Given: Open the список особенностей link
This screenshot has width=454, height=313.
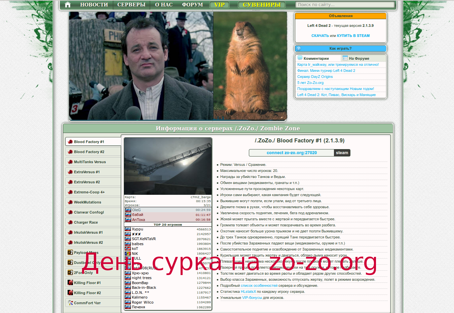Looking at the screenshot, I should [x=259, y=285].
